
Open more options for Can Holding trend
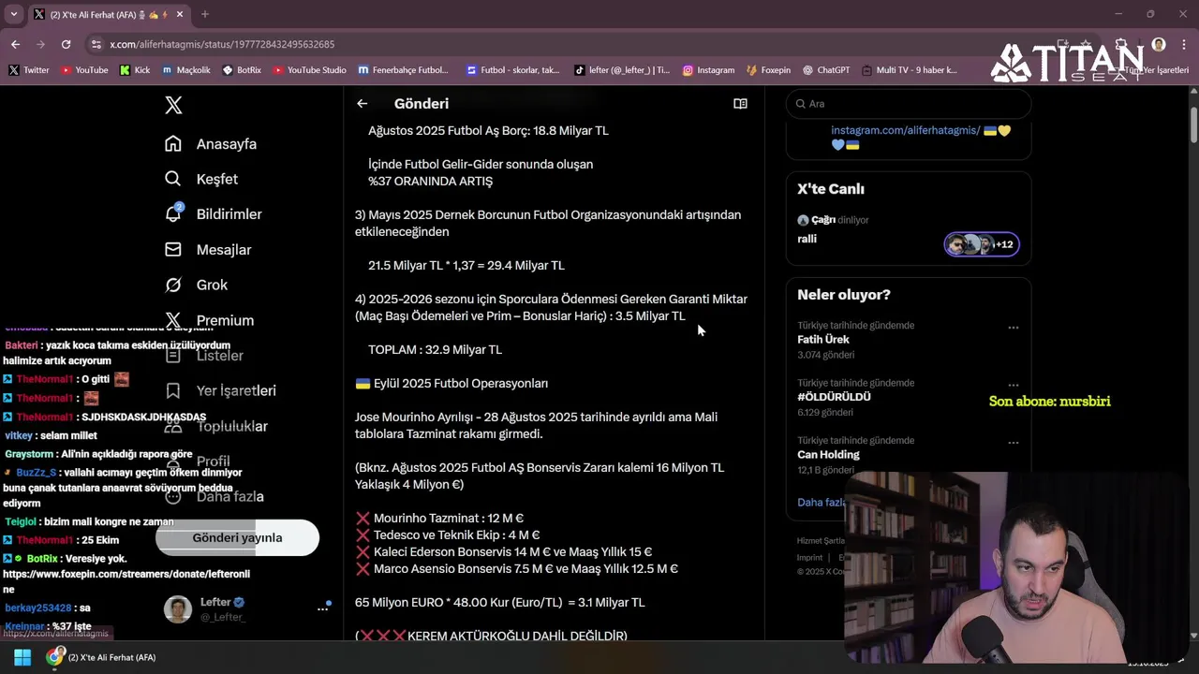(1013, 443)
